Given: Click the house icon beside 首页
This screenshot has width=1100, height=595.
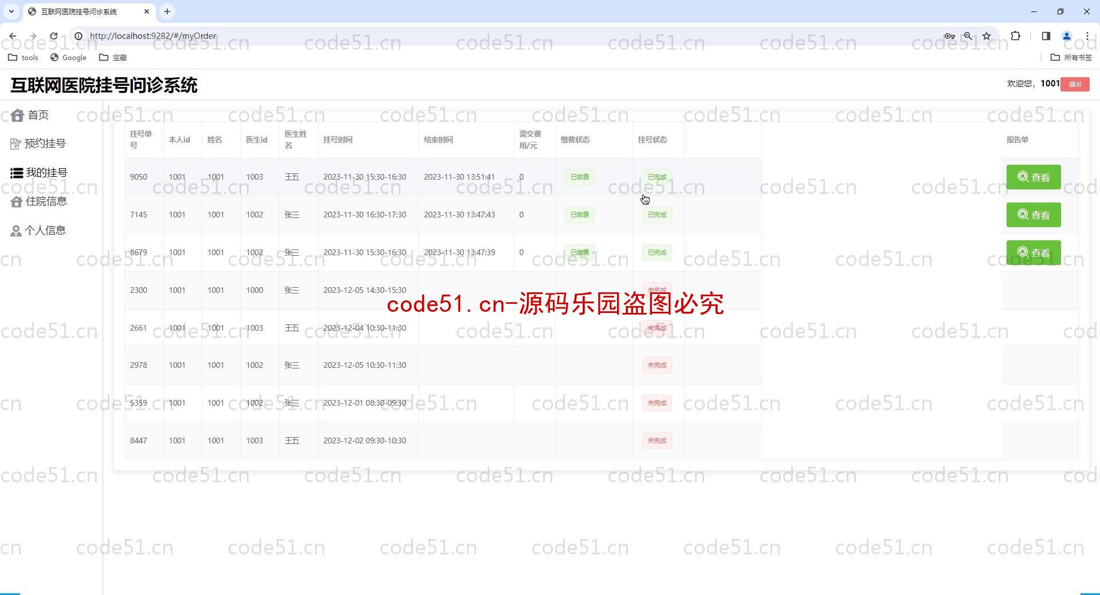Looking at the screenshot, I should (x=17, y=116).
